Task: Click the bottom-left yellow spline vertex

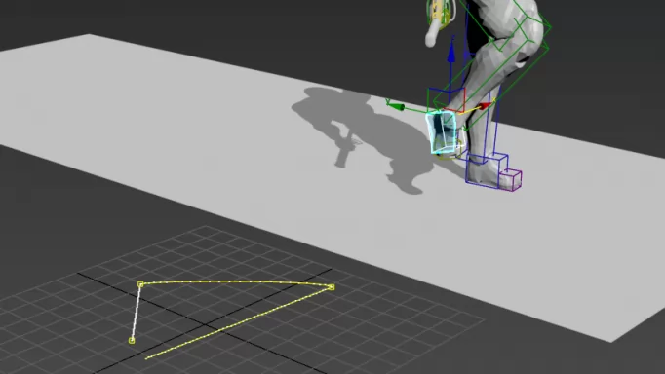Action: 132,340
